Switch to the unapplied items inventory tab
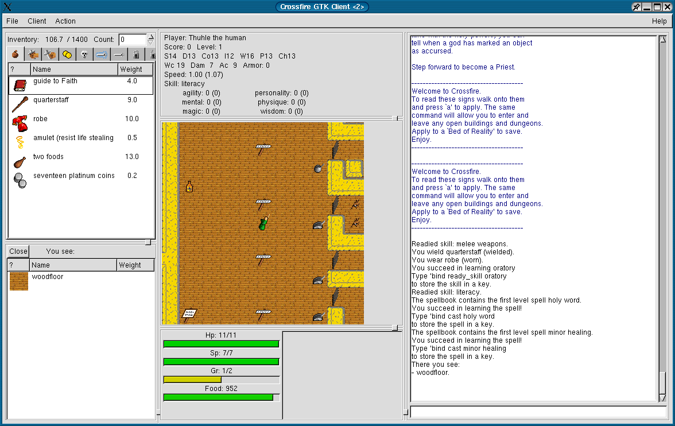Image resolution: width=675 pixels, height=426 pixels. pos(50,55)
